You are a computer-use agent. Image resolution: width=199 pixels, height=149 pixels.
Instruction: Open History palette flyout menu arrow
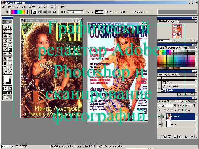point(196,74)
